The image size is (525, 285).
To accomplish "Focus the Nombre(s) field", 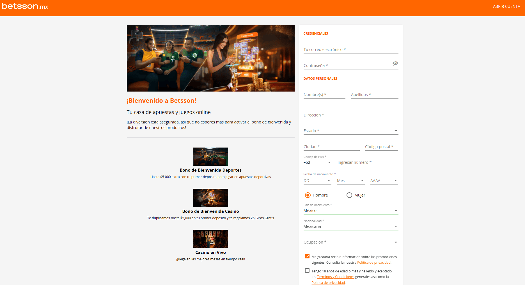I will 324,95.
